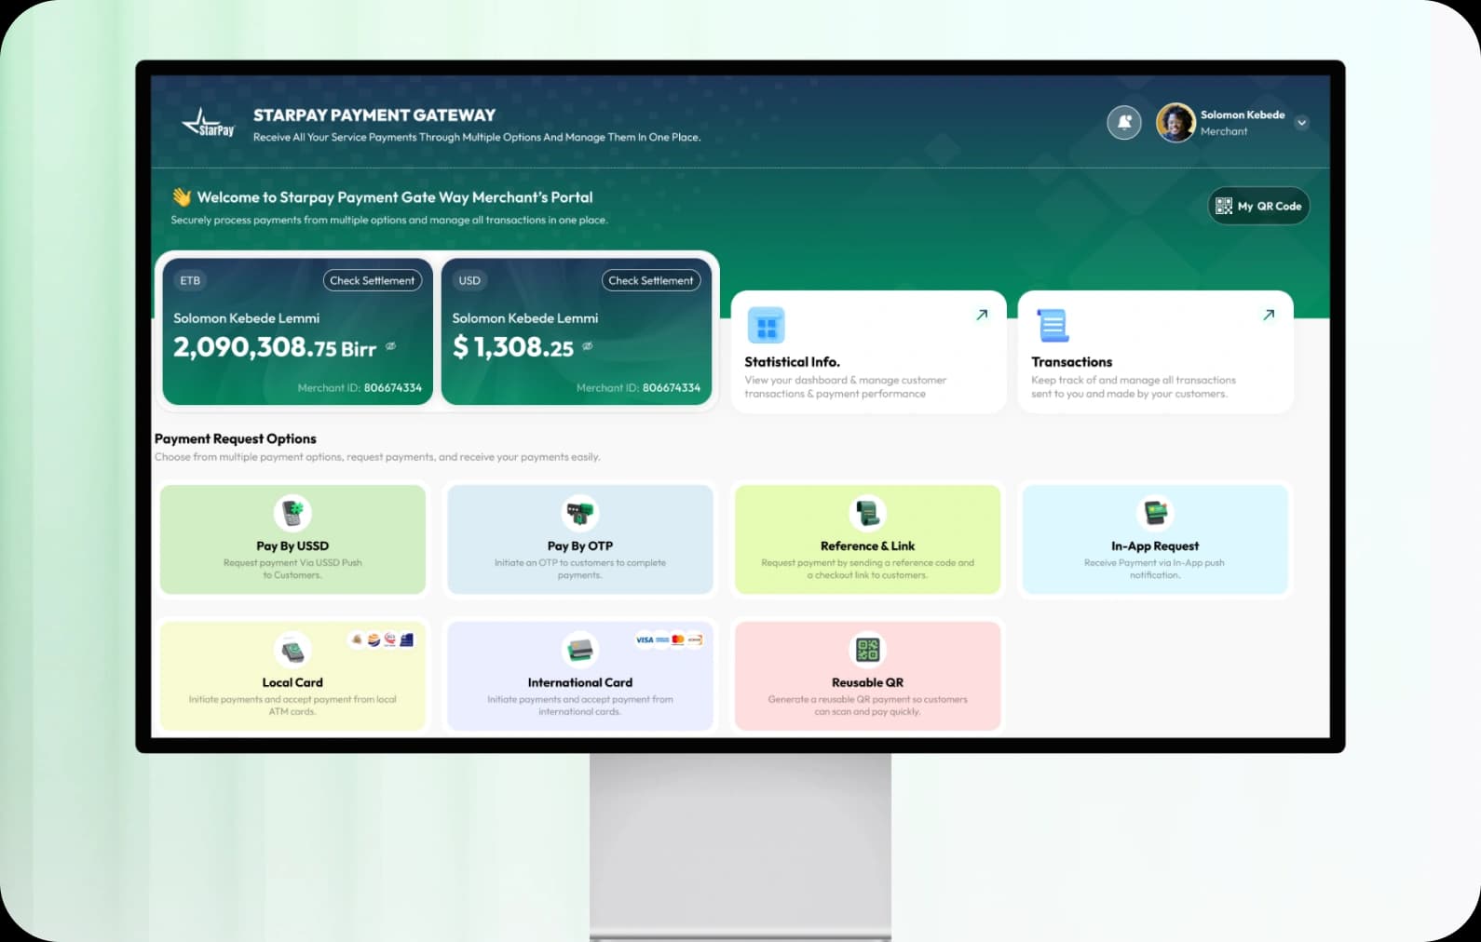
Task: Hide the USD balance with the eye icon
Action: 588,346
